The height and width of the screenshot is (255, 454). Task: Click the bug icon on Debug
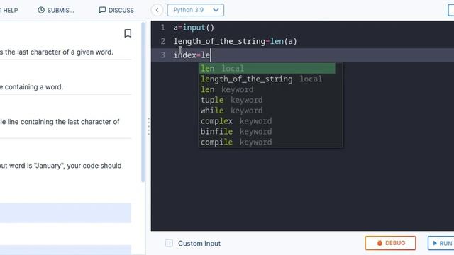point(380,243)
